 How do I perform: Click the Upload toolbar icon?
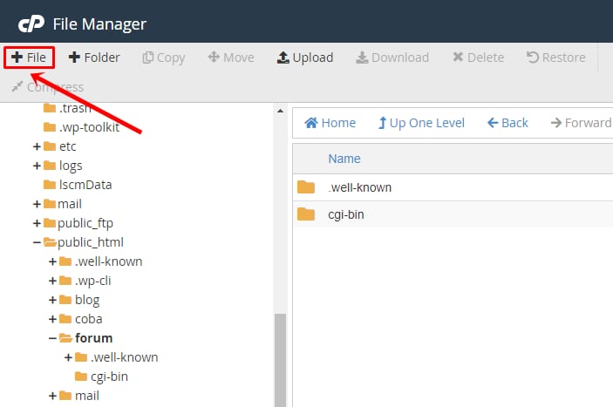click(283, 58)
